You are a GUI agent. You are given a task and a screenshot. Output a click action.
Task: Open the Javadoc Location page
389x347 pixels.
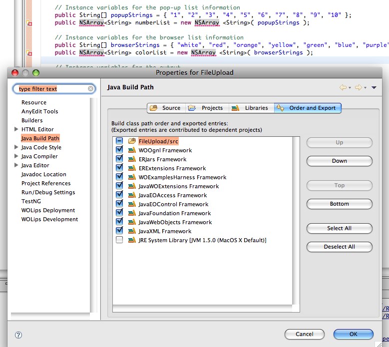pyautogui.click(x=43, y=174)
